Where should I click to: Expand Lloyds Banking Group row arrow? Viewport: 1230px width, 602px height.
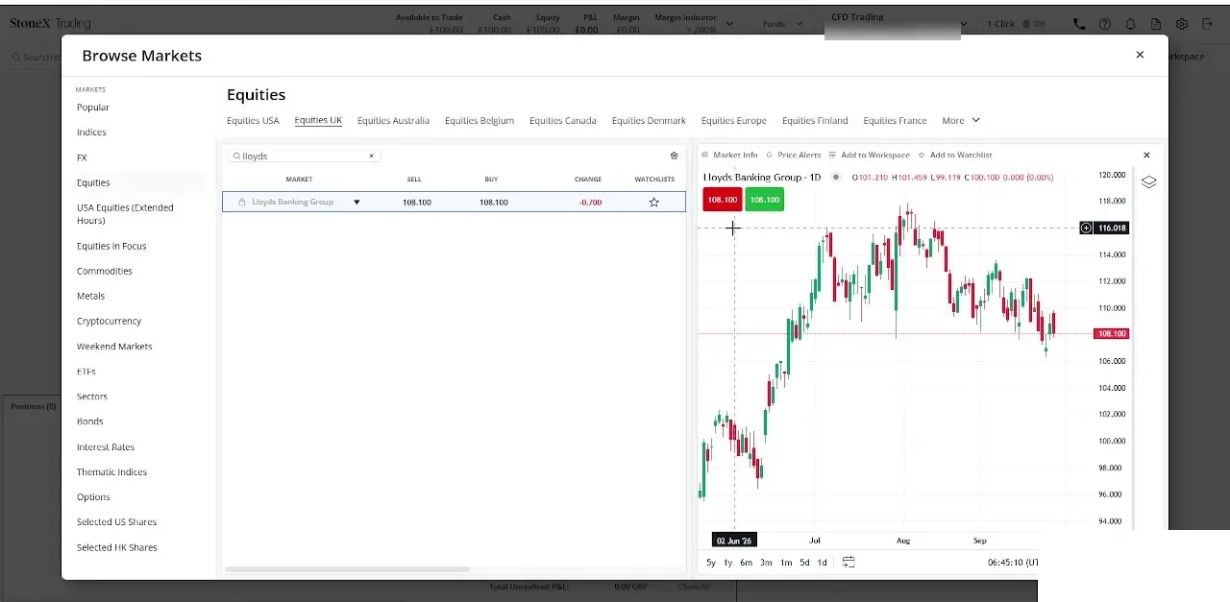[357, 203]
